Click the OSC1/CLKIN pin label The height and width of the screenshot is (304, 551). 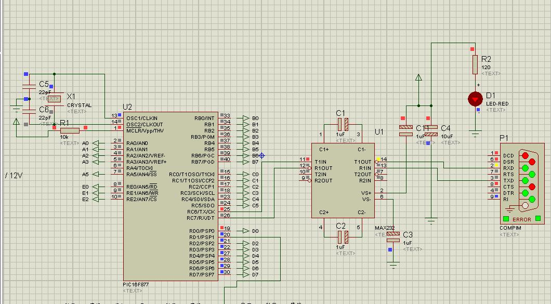tap(142, 118)
